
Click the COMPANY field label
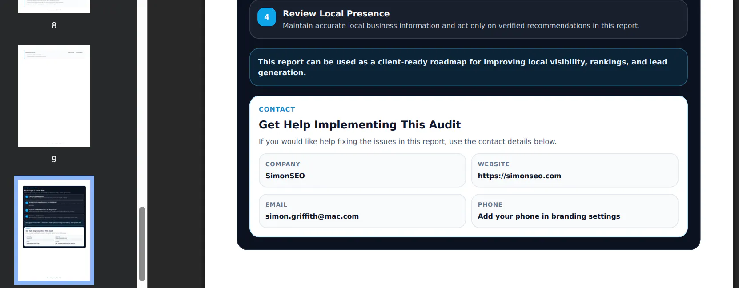[x=283, y=164]
